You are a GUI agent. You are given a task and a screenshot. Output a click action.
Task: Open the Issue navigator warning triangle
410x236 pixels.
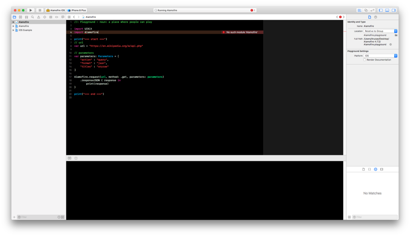[x=38, y=17]
